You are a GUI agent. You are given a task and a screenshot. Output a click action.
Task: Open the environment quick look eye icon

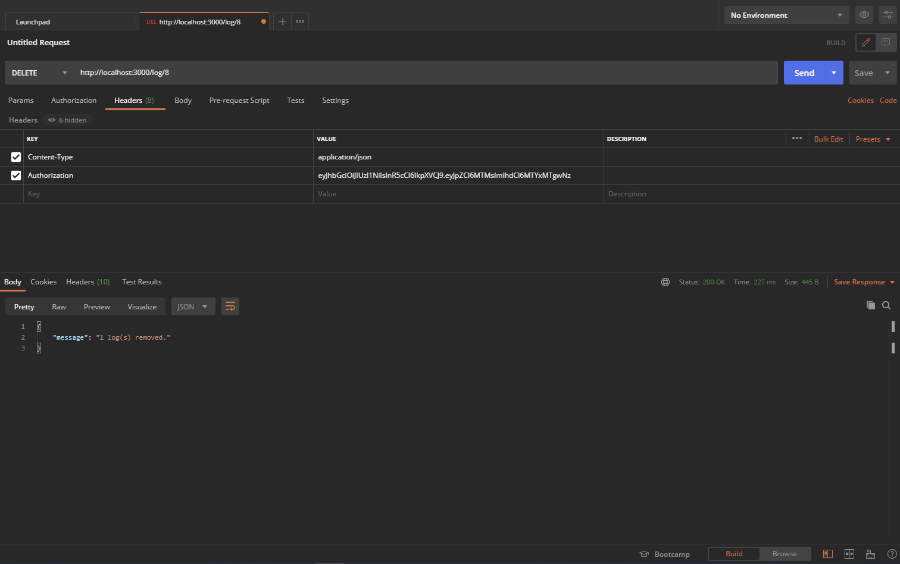click(864, 15)
